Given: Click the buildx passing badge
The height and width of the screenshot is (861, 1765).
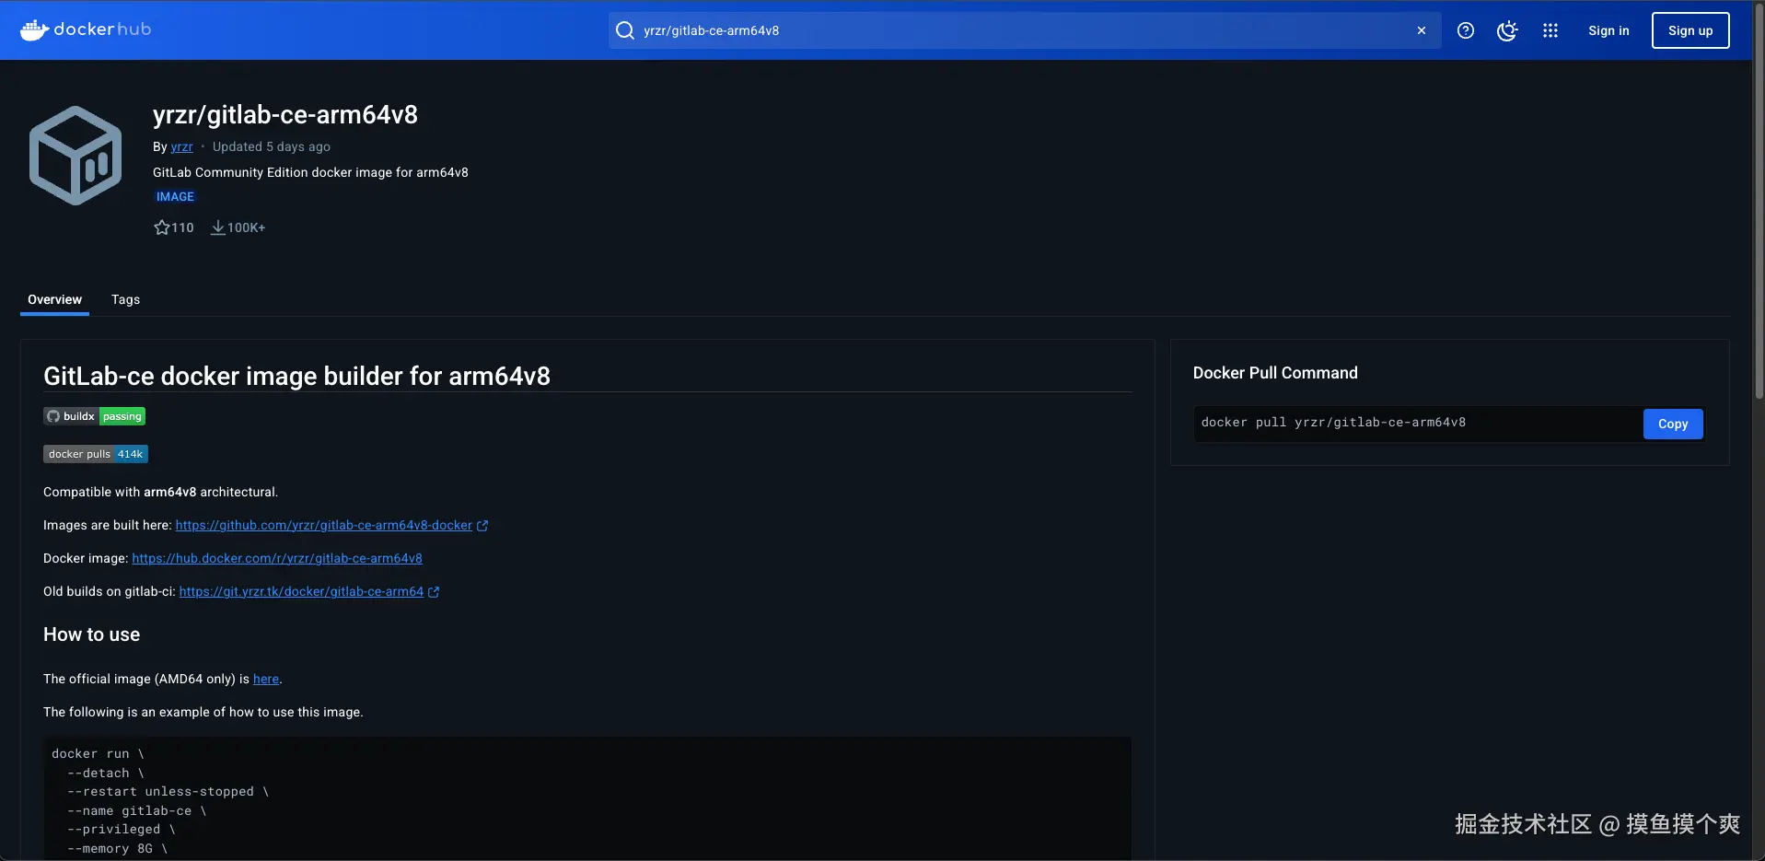Looking at the screenshot, I should click(x=94, y=416).
